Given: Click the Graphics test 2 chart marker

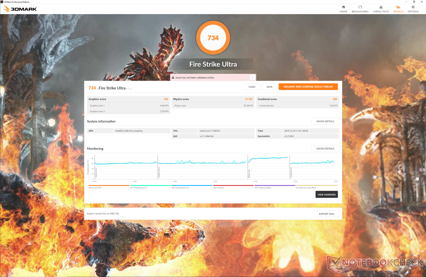Looking at the screenshot, I should tap(159, 172).
